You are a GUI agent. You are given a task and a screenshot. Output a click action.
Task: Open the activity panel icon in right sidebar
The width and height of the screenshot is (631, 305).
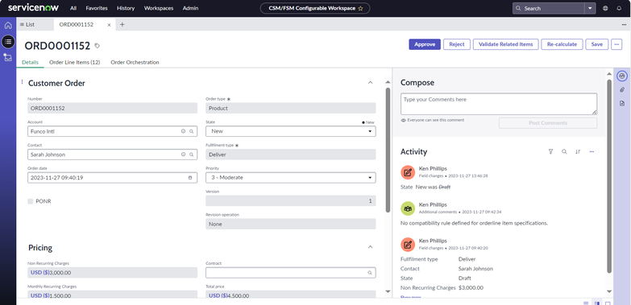coord(622,76)
